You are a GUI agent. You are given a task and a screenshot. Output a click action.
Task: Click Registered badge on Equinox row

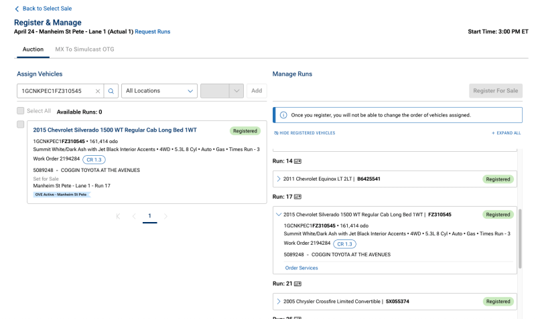498,179
